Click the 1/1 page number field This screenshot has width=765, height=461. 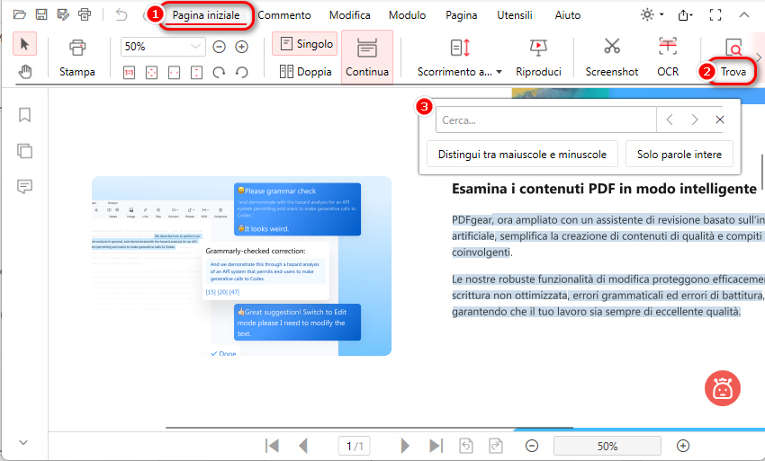(x=355, y=446)
